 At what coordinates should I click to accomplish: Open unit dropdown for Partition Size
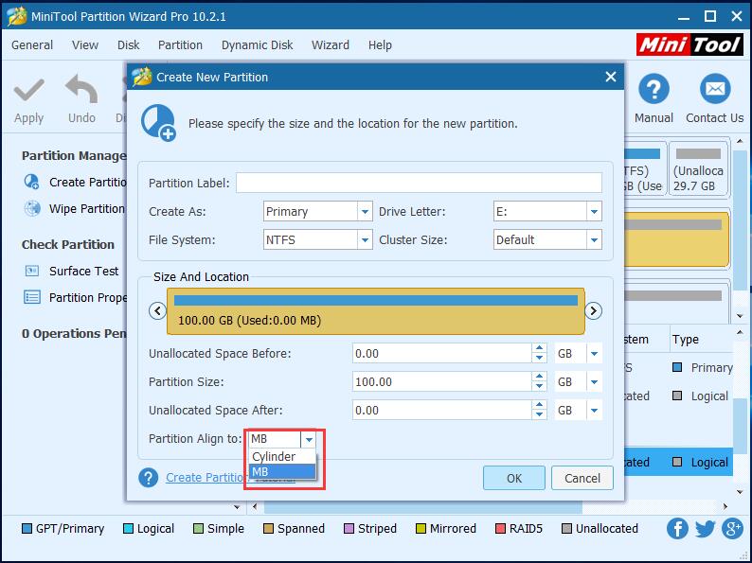coord(594,382)
